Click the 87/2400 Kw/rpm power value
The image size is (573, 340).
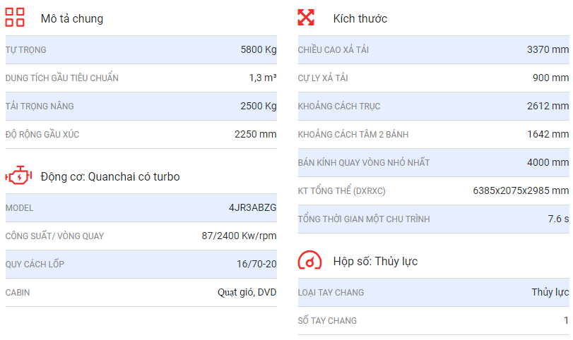(x=239, y=236)
